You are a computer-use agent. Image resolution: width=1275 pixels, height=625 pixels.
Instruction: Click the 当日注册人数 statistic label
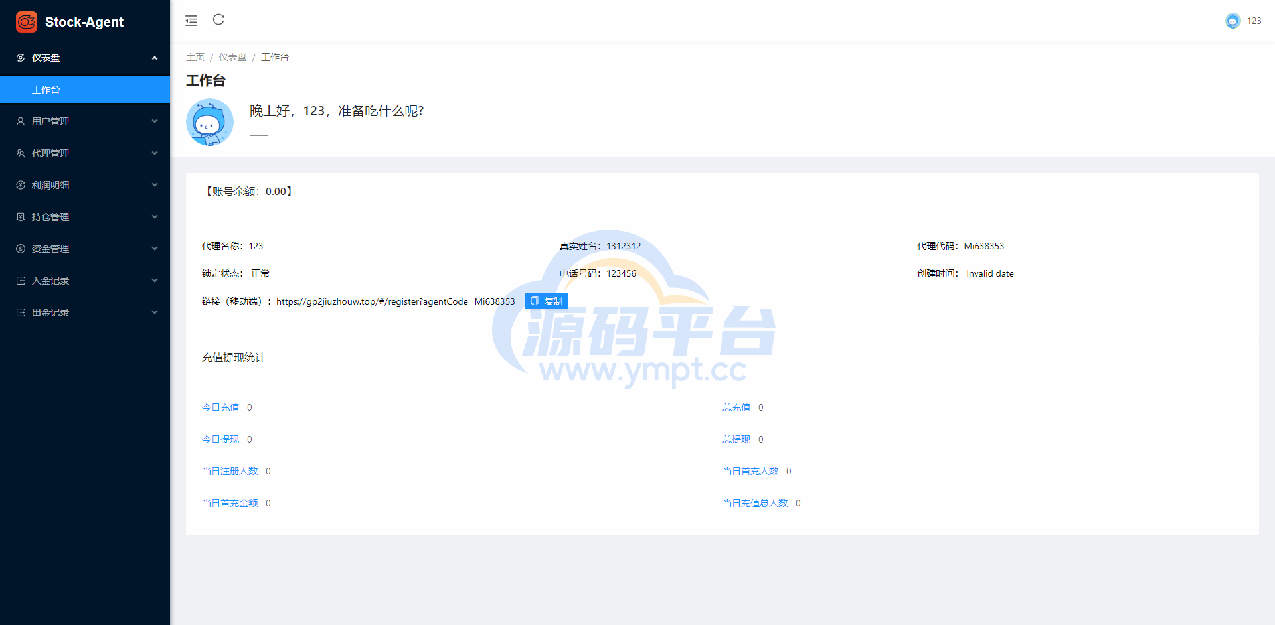(x=230, y=471)
